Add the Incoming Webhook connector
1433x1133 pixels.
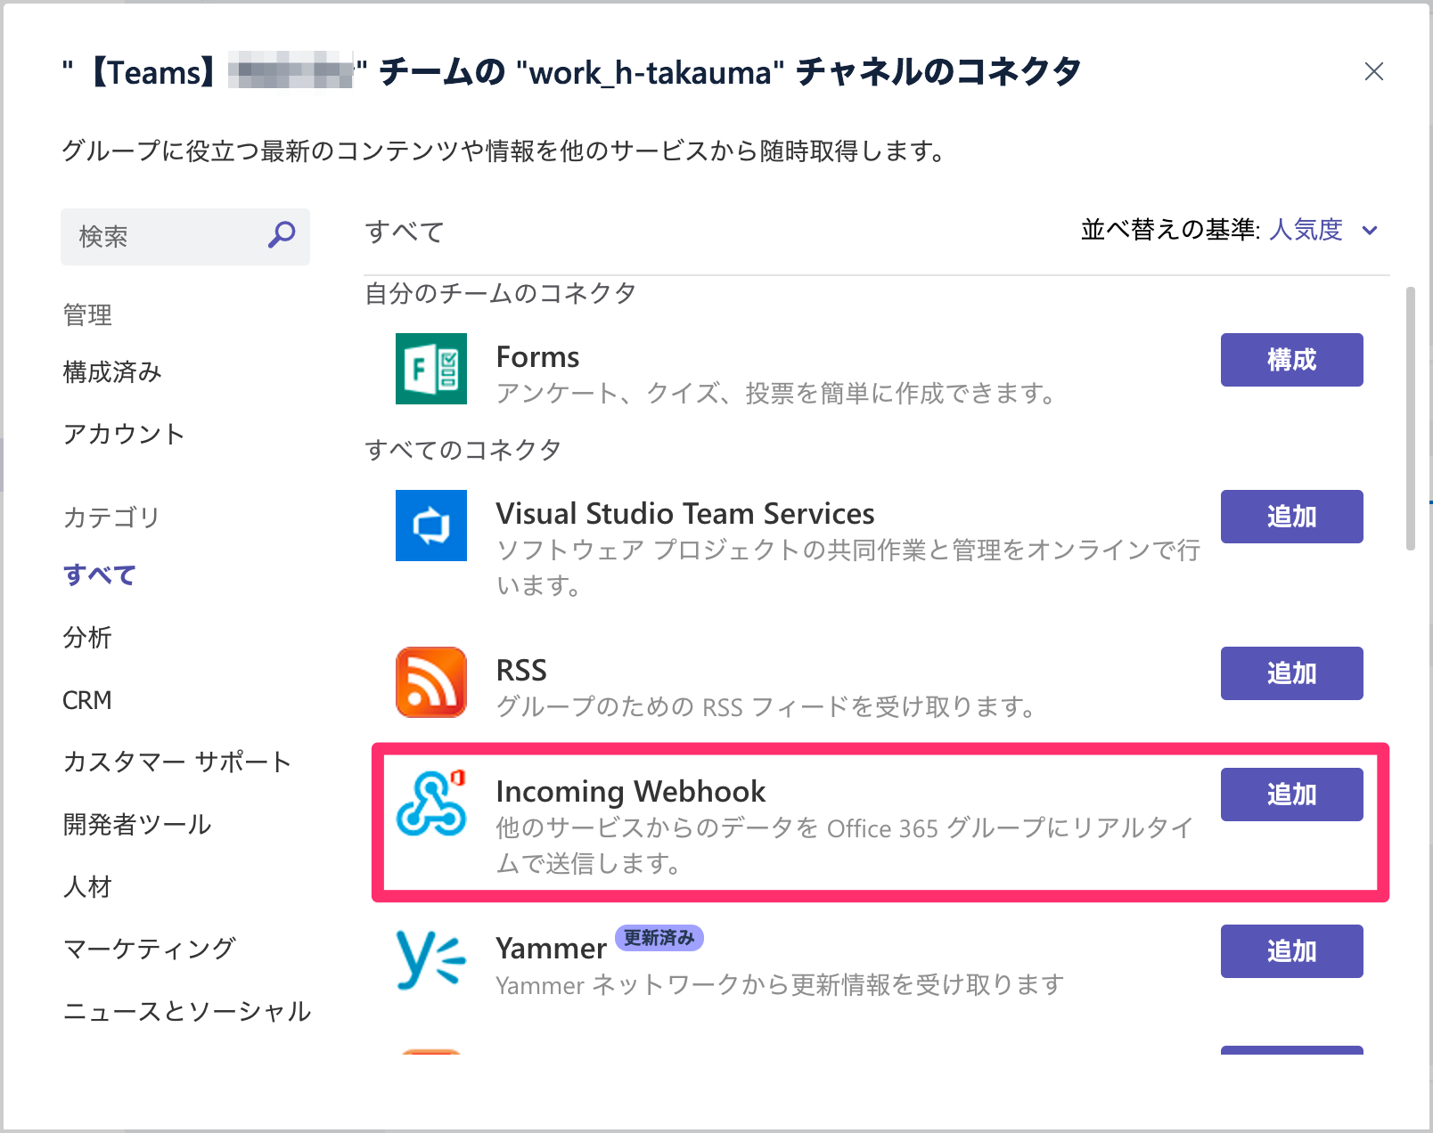[1292, 795]
